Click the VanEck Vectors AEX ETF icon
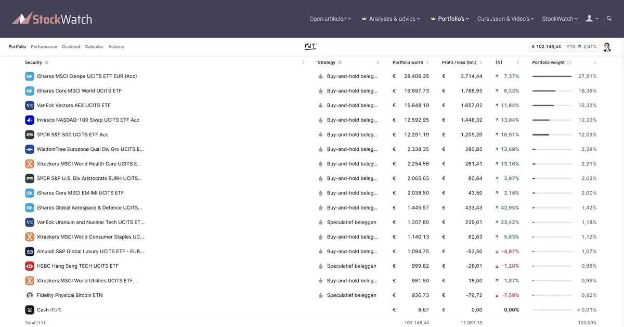Image resolution: width=624 pixels, height=327 pixels. tap(30, 106)
